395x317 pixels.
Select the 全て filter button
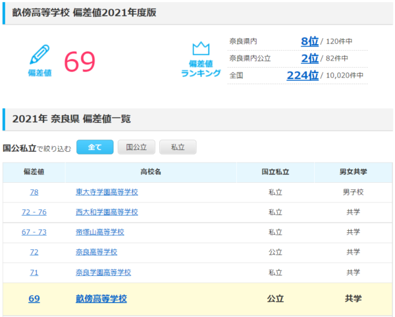coord(95,147)
